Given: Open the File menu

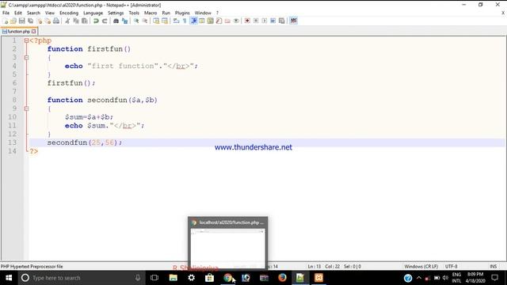Looking at the screenshot, I should [6, 13].
